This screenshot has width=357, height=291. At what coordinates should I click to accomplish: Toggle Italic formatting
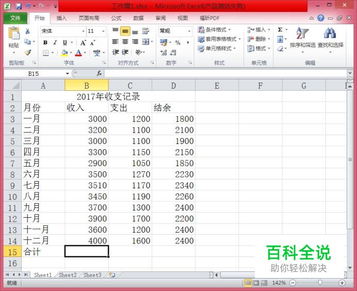(x=55, y=42)
